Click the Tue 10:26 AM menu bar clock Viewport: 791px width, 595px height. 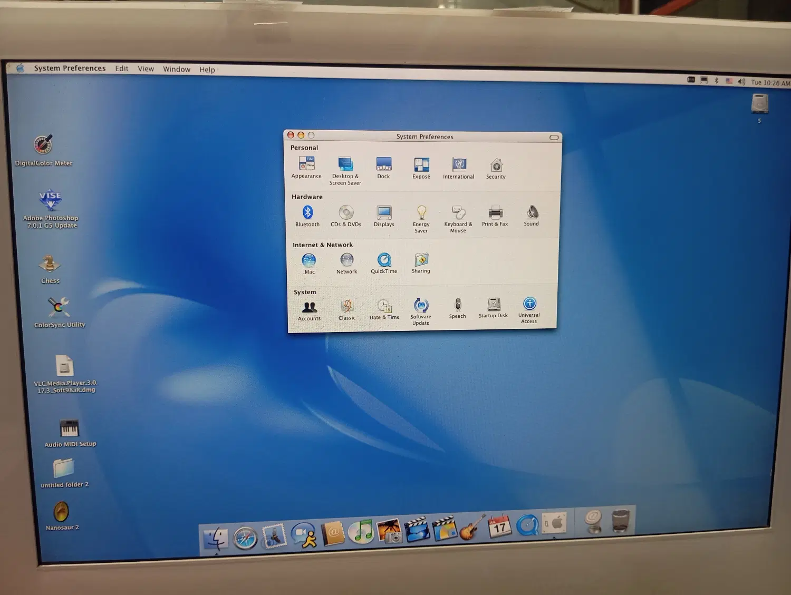click(x=770, y=83)
